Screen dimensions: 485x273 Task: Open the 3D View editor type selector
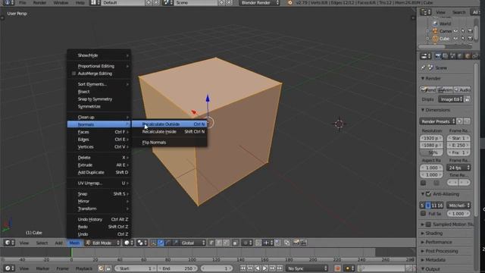click(9, 243)
